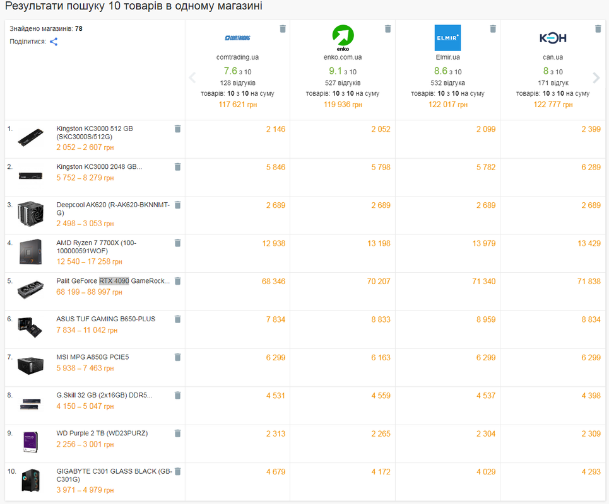Viewport: 609px width, 504px height.
Task: Show previous stores with left chevron
Action: coord(192,77)
